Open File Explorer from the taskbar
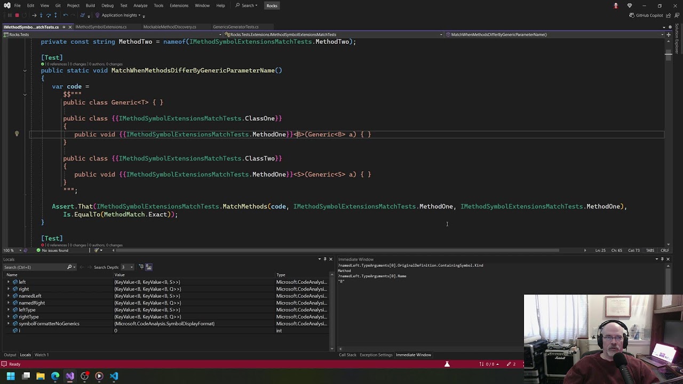 (x=41, y=376)
